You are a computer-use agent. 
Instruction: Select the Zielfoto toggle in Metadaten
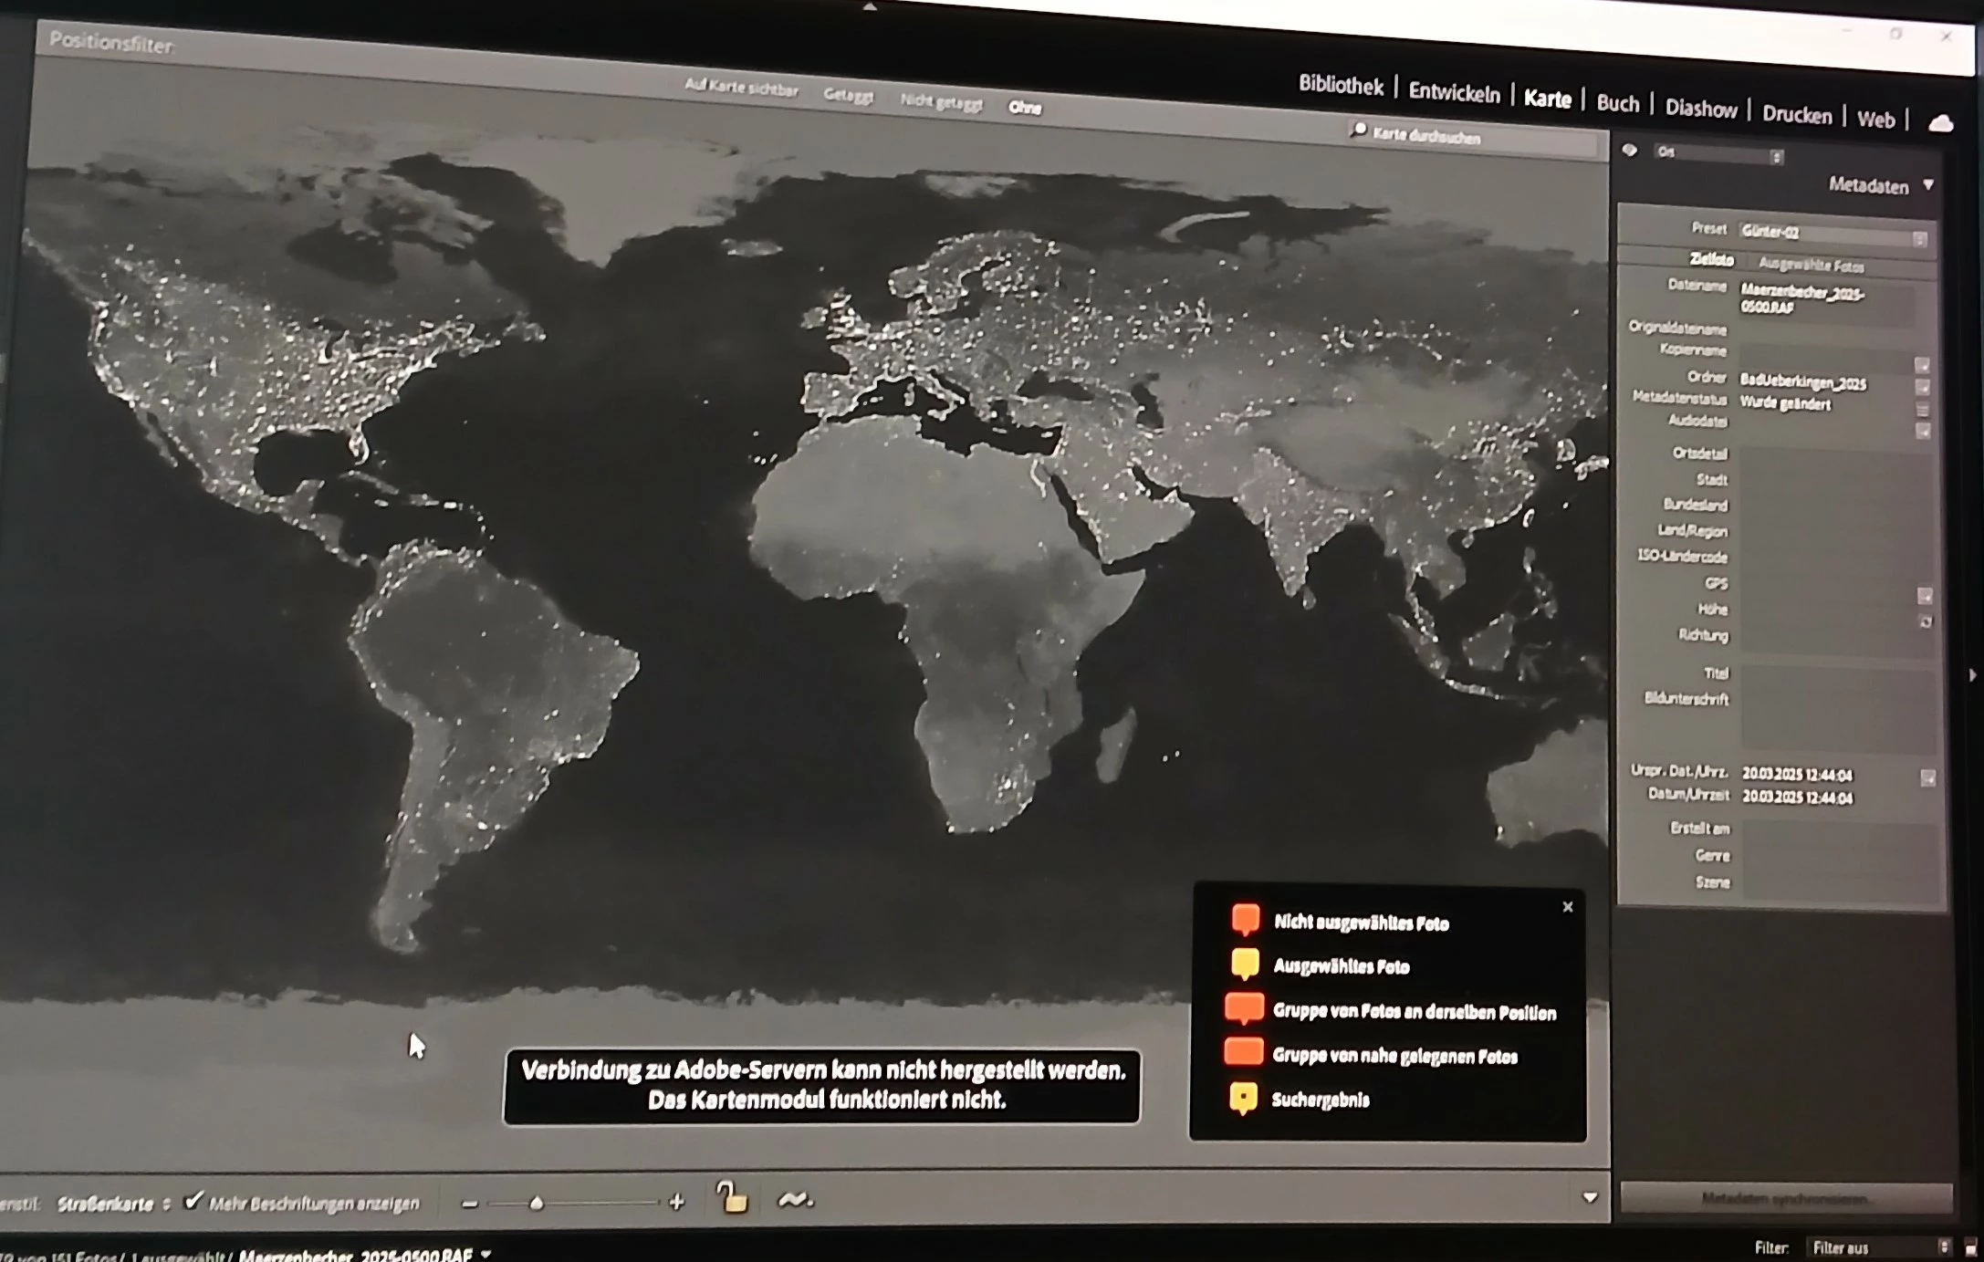click(x=1710, y=260)
